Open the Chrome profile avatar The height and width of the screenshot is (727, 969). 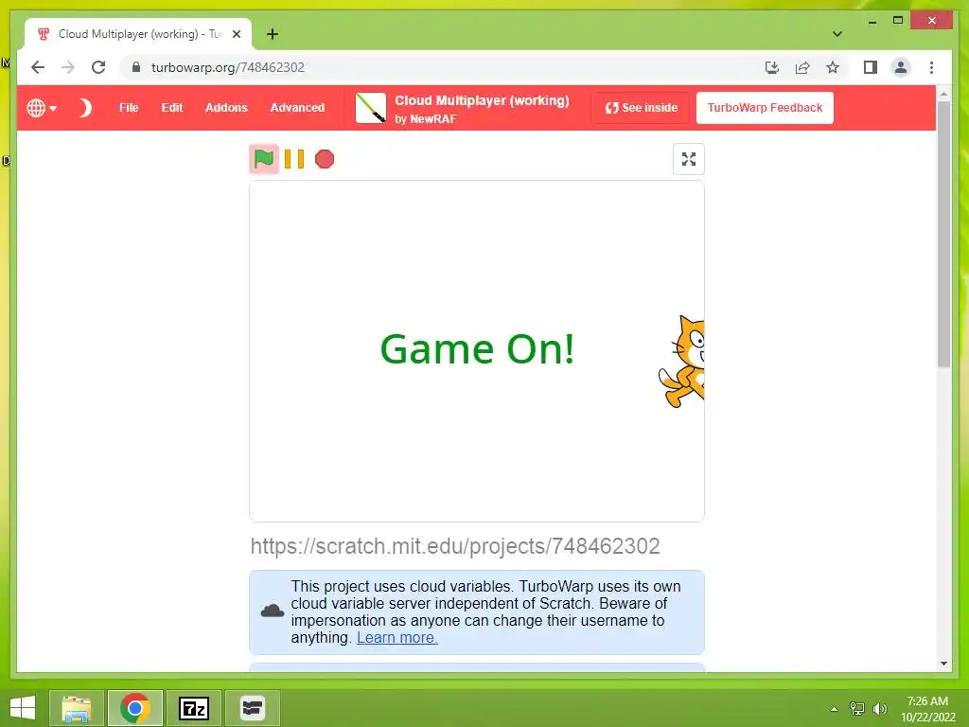pyautogui.click(x=901, y=67)
